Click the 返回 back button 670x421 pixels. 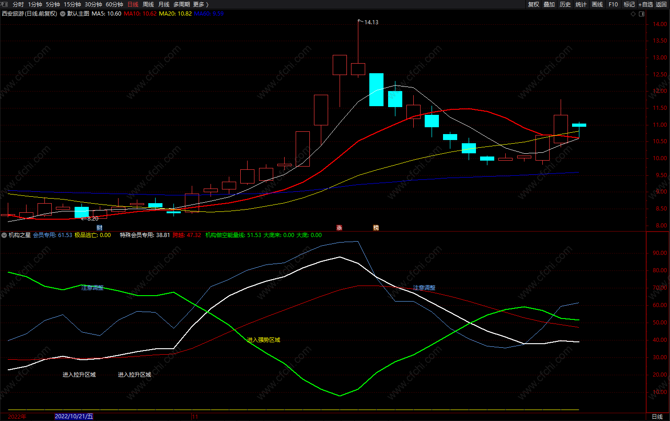(661, 4)
